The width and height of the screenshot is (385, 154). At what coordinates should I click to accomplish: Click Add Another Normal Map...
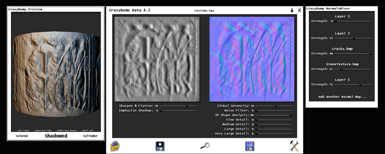point(342,97)
